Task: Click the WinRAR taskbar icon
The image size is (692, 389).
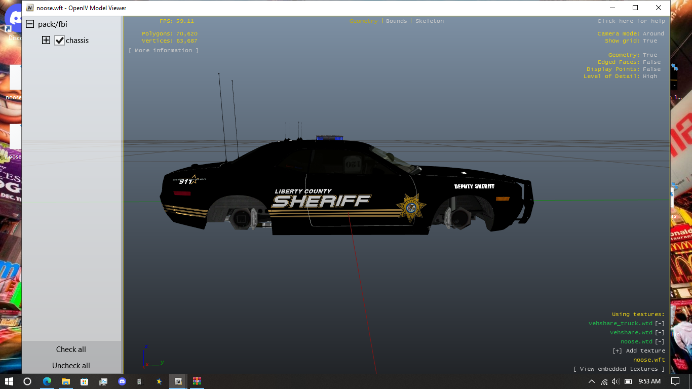Action: pos(197,381)
